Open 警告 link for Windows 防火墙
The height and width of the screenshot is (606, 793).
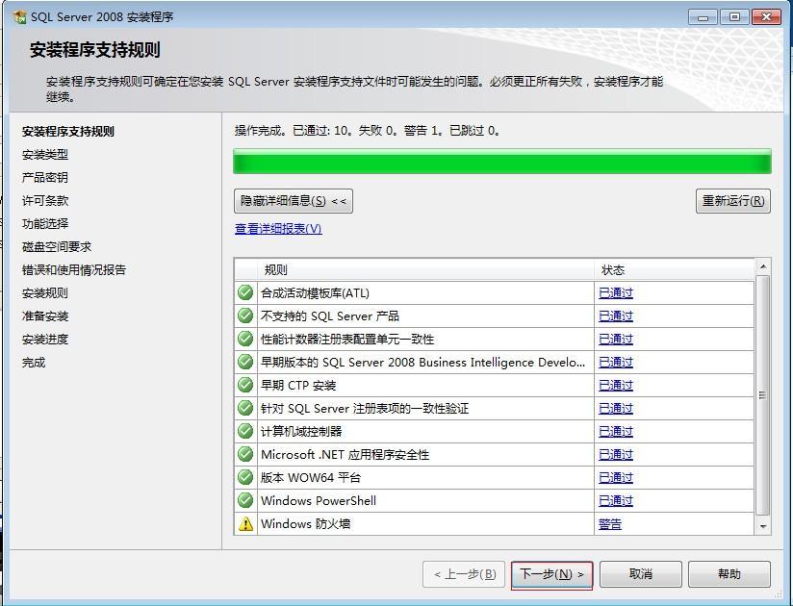pyautogui.click(x=610, y=524)
